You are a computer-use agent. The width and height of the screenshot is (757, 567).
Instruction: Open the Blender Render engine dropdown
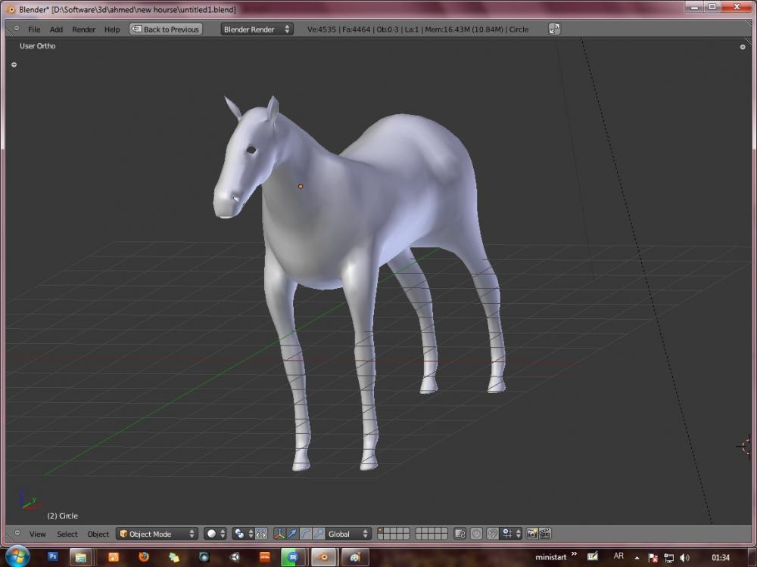(257, 29)
